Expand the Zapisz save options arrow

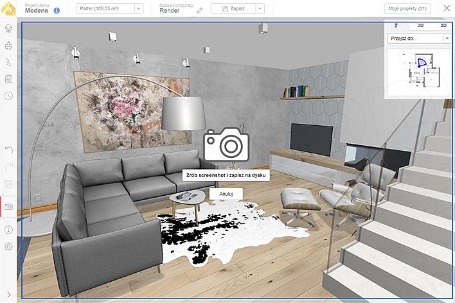click(x=259, y=9)
